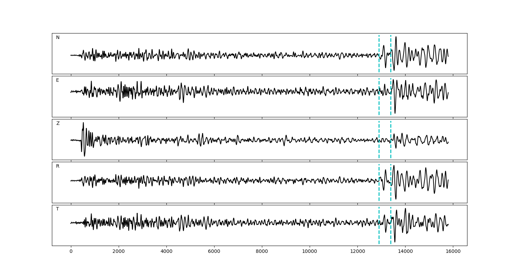Click the x-axis tick label 10000
Viewport: 519px width, 276px height.
310,252
